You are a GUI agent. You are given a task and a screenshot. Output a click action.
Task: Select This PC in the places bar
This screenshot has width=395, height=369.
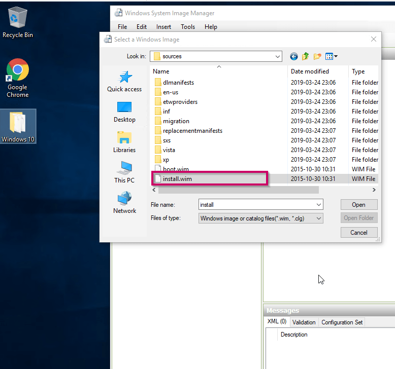[x=124, y=172]
